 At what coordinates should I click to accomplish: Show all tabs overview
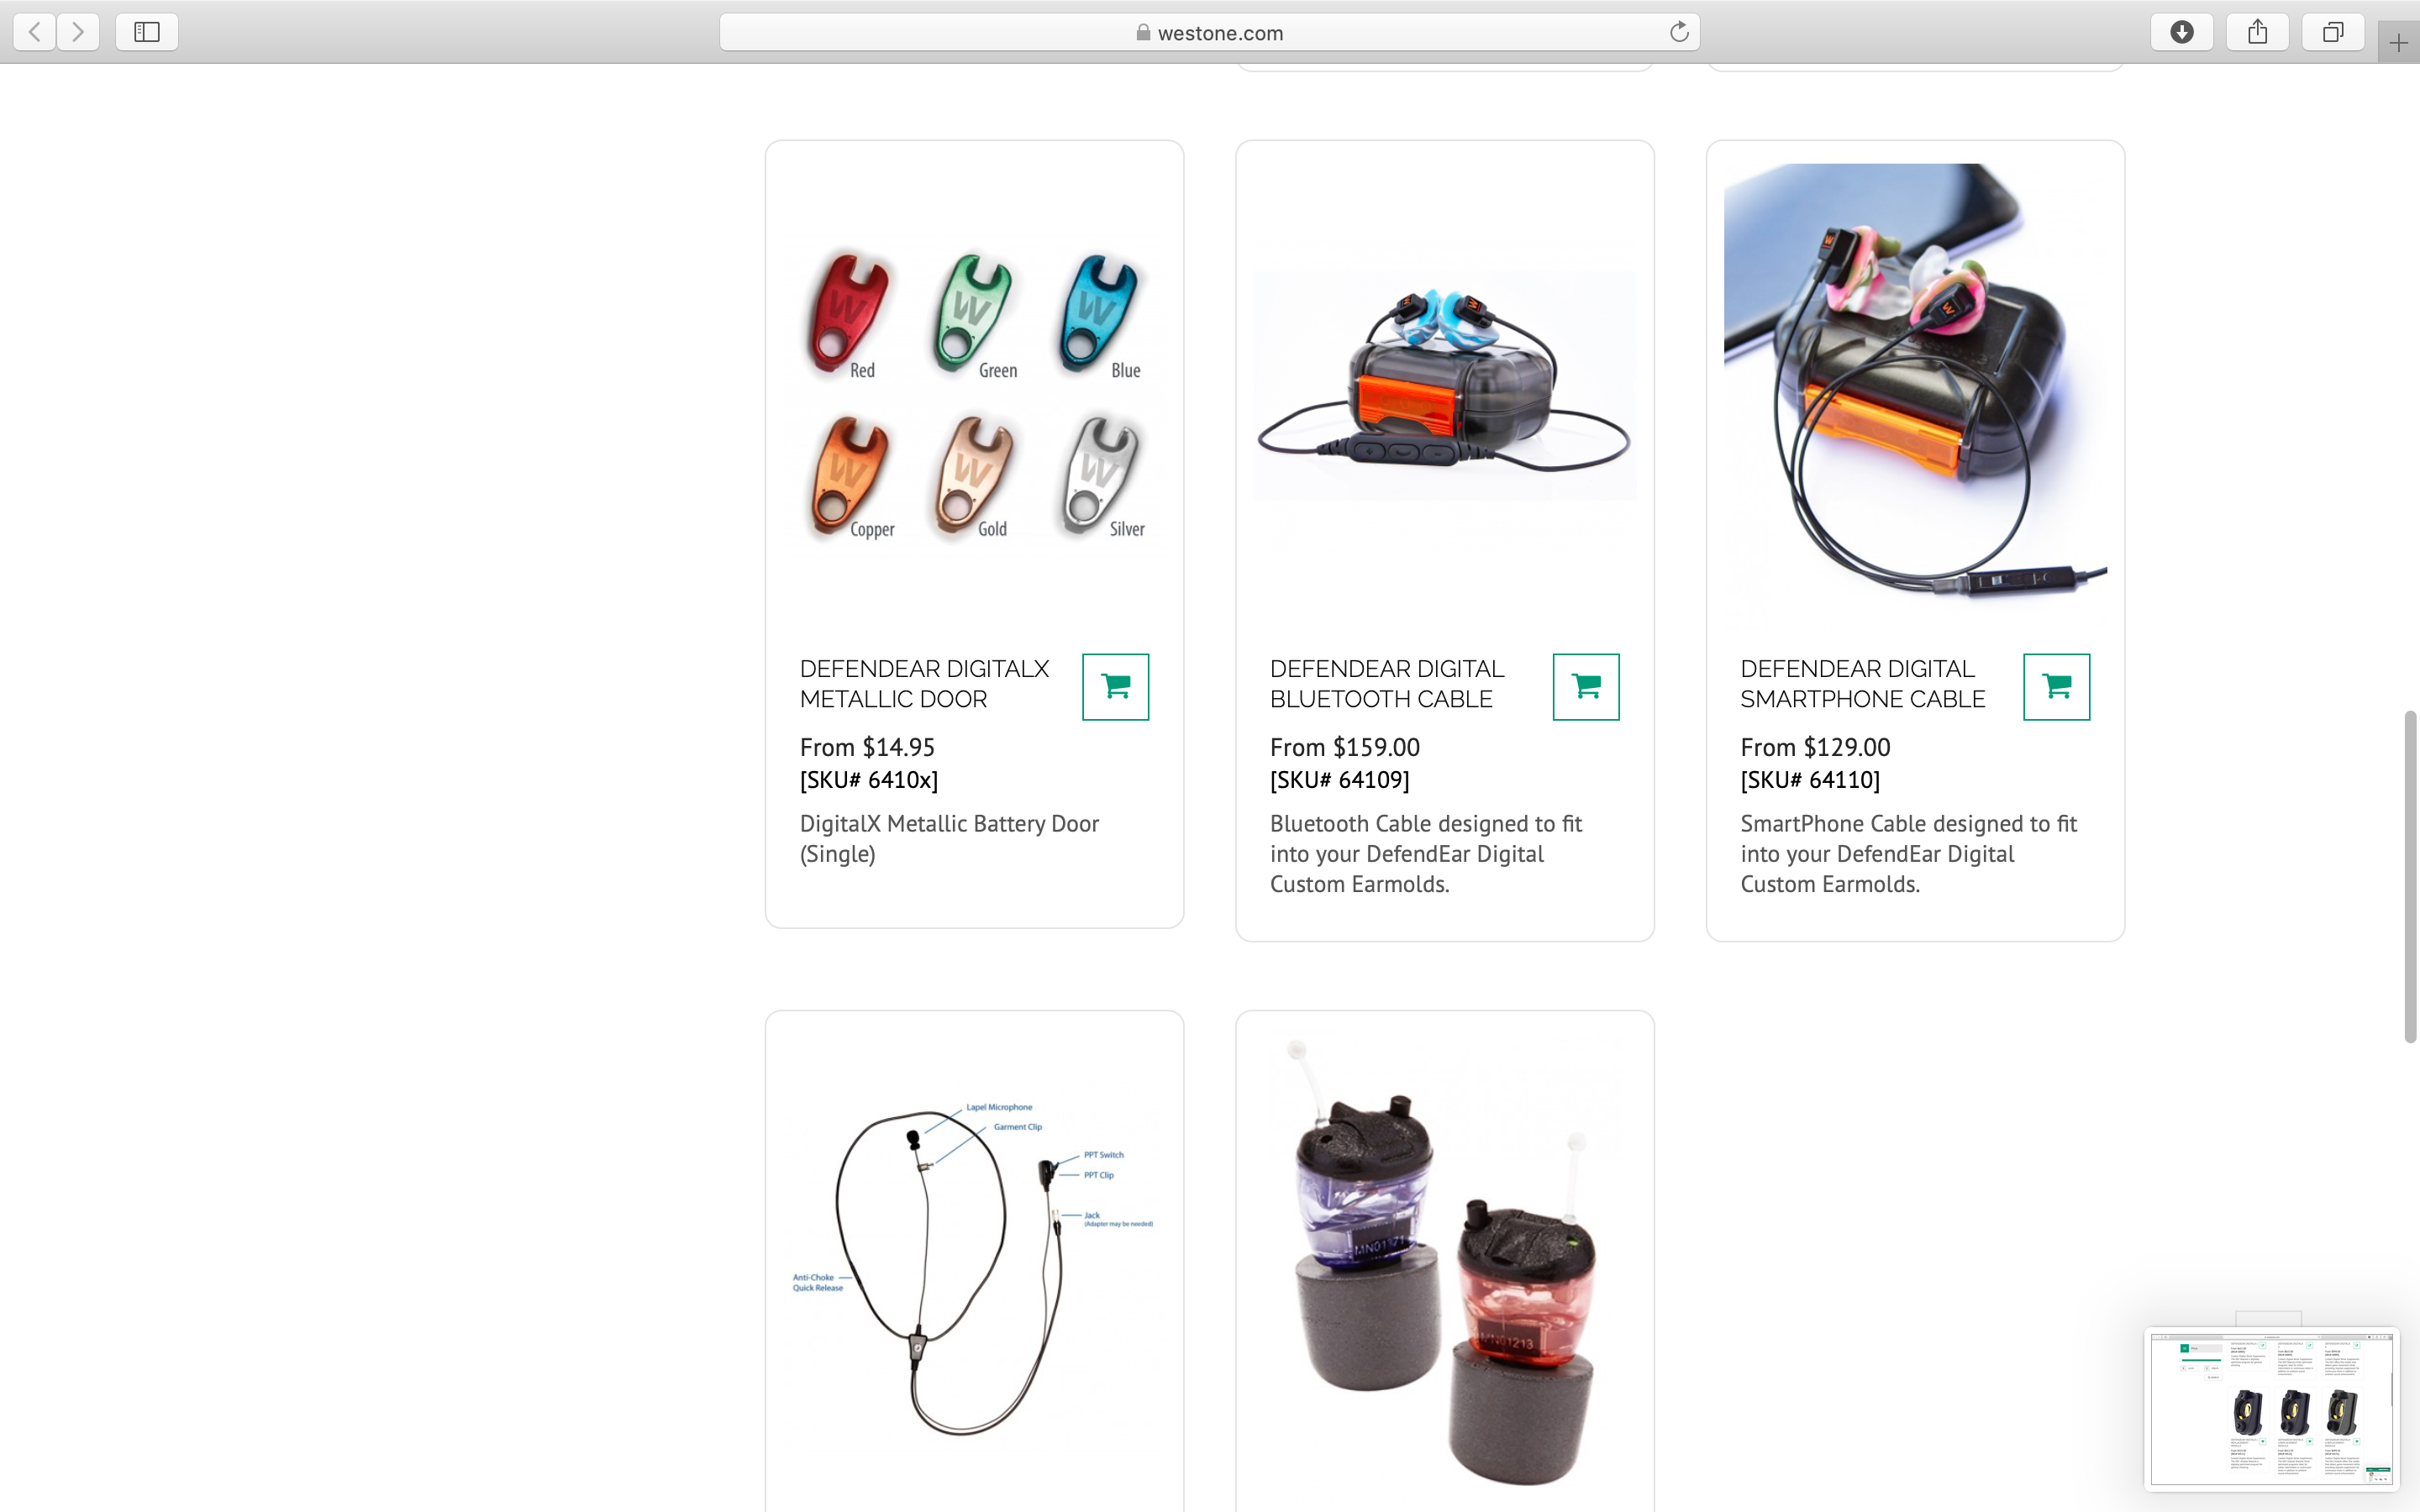[2333, 32]
